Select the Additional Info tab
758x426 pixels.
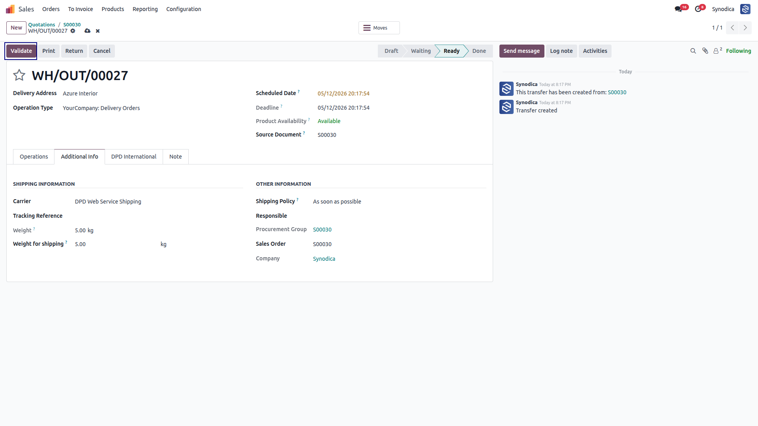[x=79, y=157]
